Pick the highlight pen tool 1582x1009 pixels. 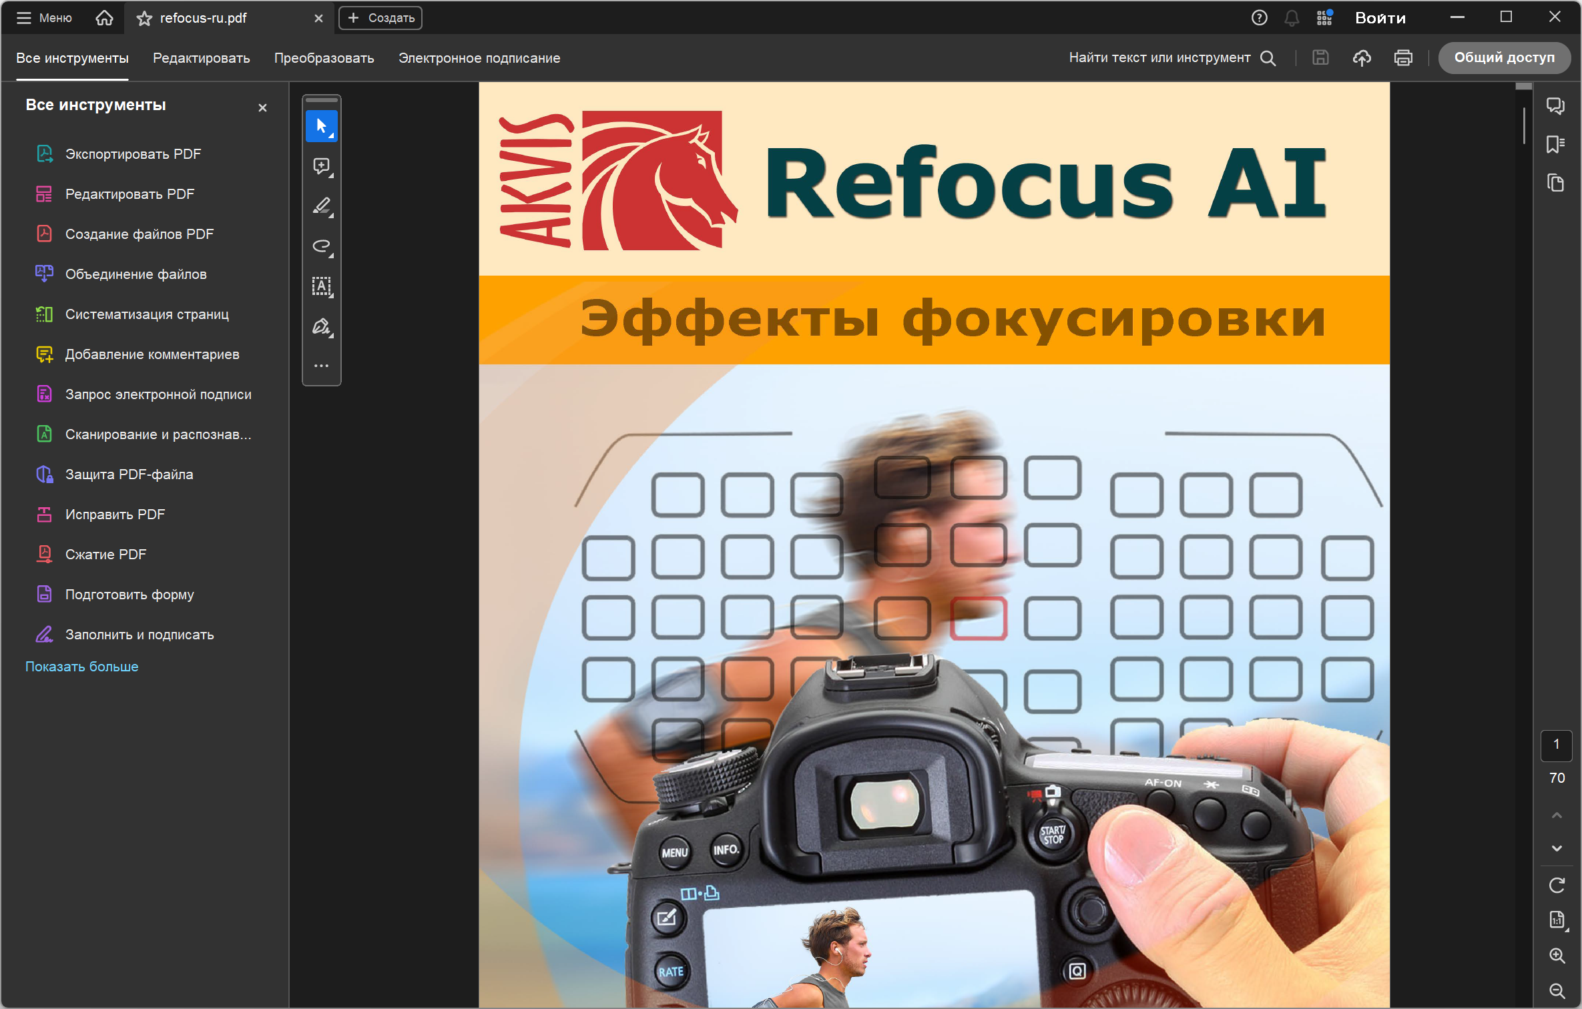pos(321,206)
